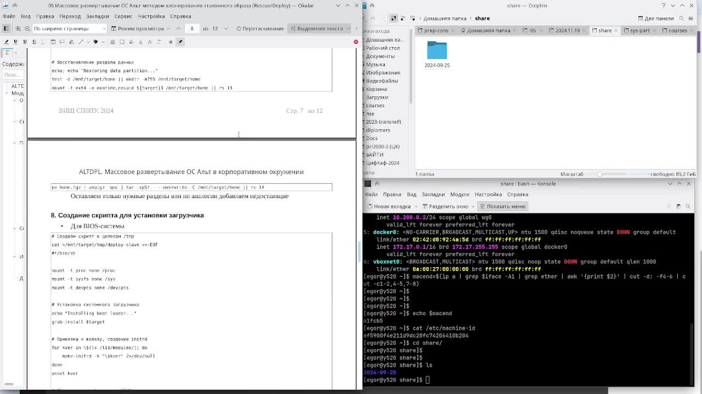Open dropdown arrow next to 'Новая вкладка'
This screenshot has height=394, width=702.
(x=416, y=206)
